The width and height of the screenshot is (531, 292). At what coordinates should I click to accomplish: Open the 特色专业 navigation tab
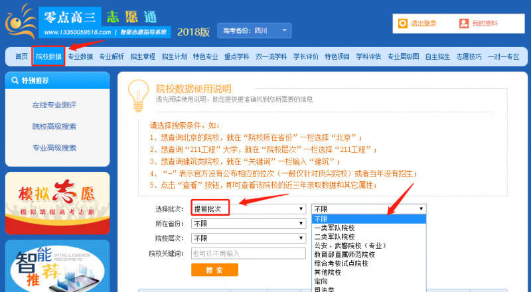click(206, 56)
